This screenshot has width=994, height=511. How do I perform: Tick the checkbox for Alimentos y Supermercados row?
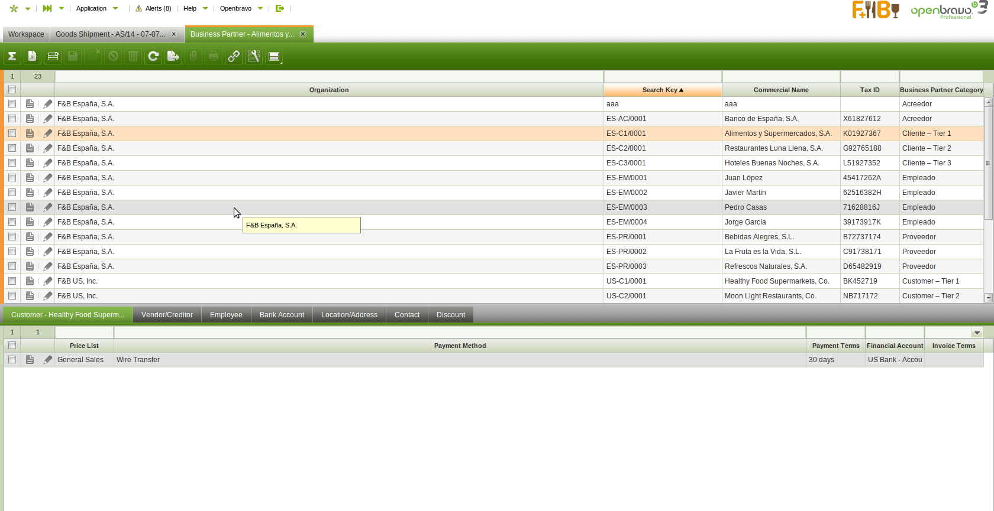(x=12, y=134)
